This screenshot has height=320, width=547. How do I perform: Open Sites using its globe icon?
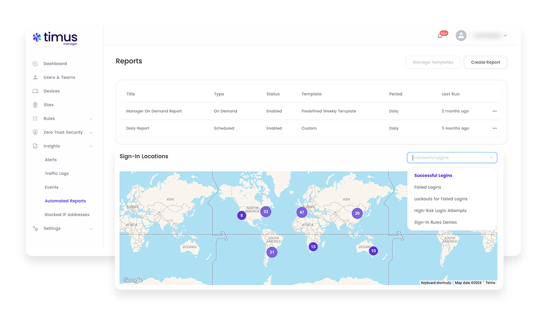click(35, 104)
